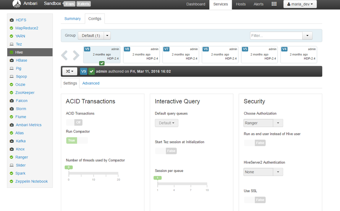The width and height of the screenshot is (340, 211).
Task: Toggle Start Tez session at Initialization
Action: click(166, 151)
